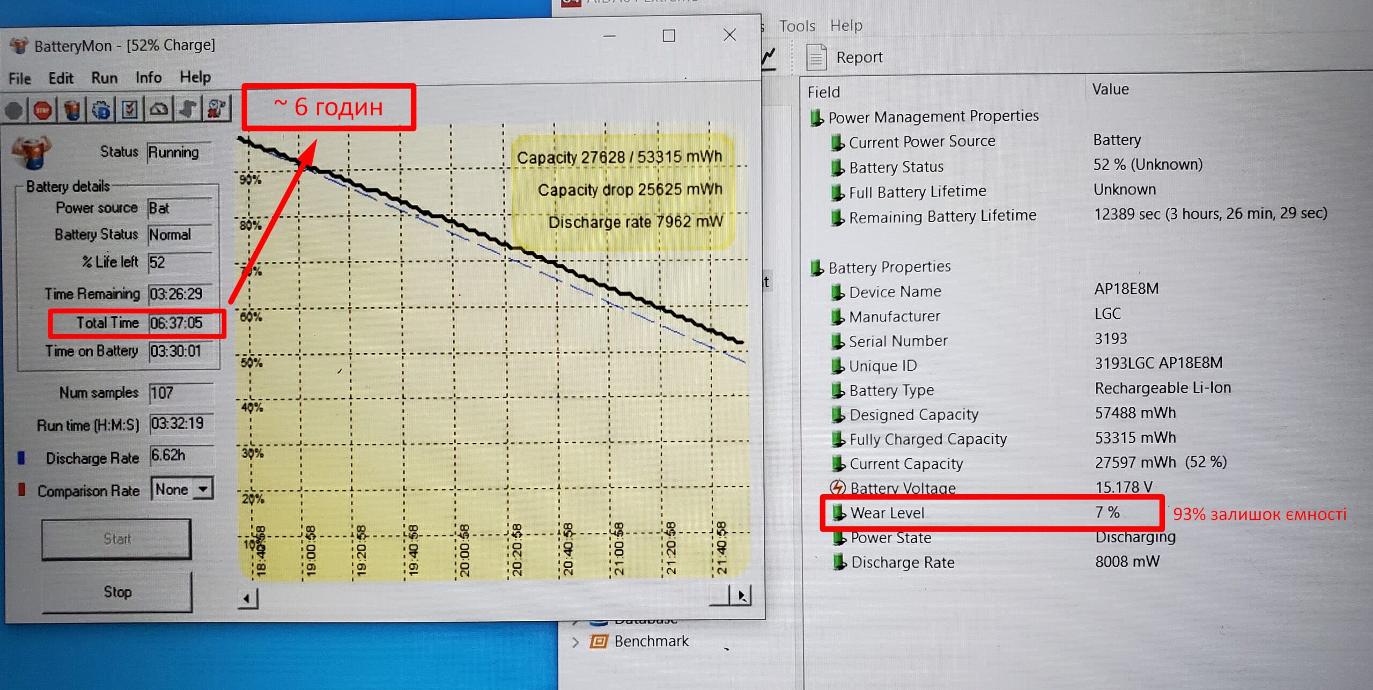
Task: Click the AIDA64 Report page icon
Action: click(816, 57)
